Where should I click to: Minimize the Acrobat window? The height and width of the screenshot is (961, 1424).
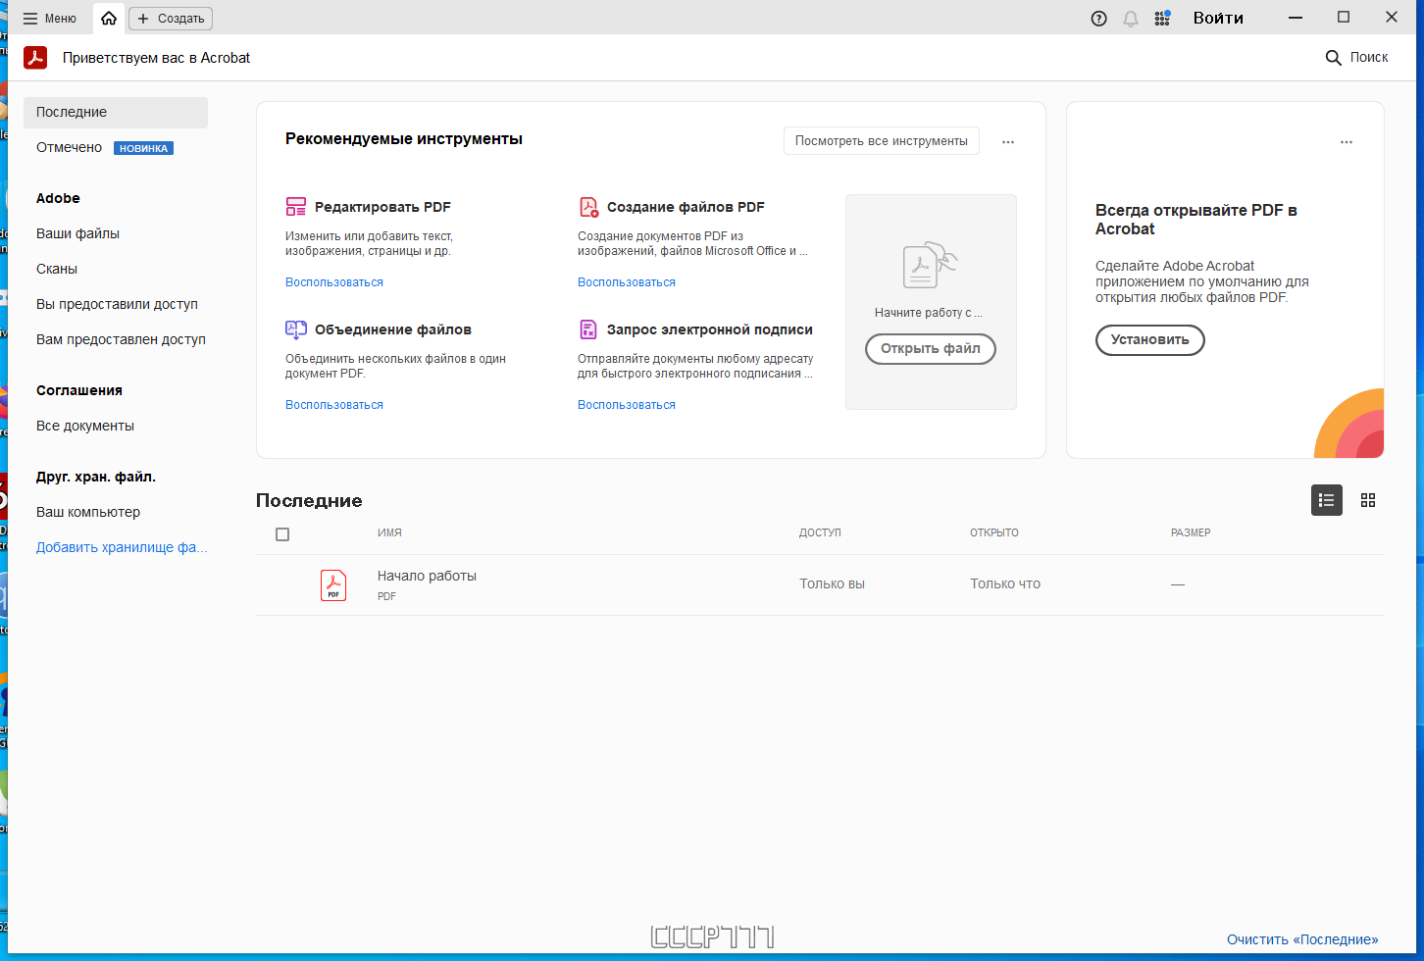pyautogui.click(x=1296, y=18)
